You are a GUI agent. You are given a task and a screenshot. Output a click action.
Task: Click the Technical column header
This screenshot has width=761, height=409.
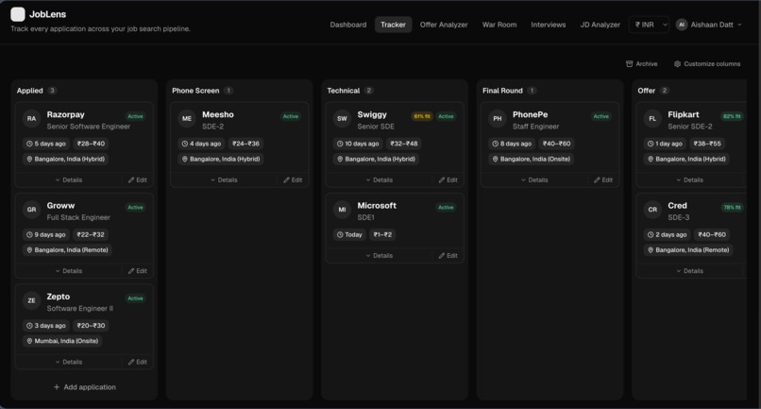coord(343,91)
